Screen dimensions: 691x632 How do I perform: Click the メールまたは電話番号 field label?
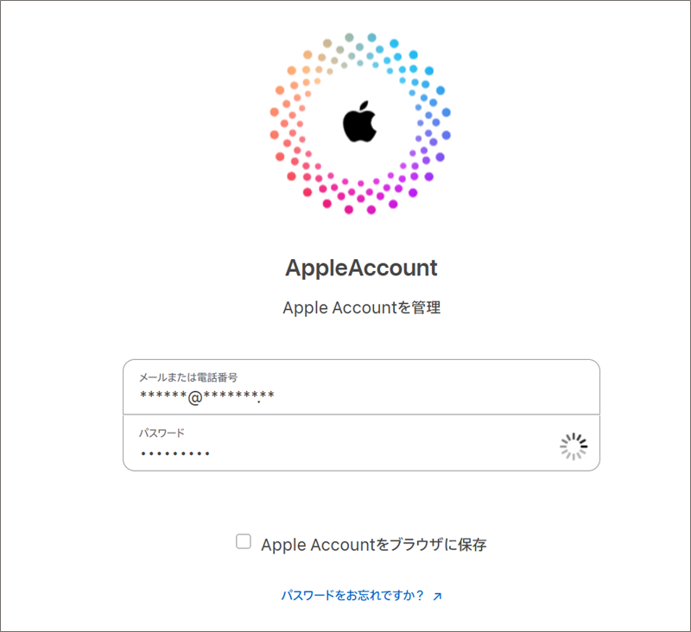click(188, 377)
